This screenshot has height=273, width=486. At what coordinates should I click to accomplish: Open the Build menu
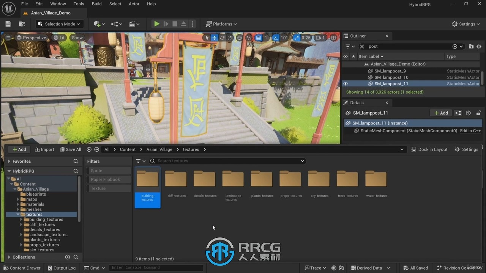coord(97,4)
